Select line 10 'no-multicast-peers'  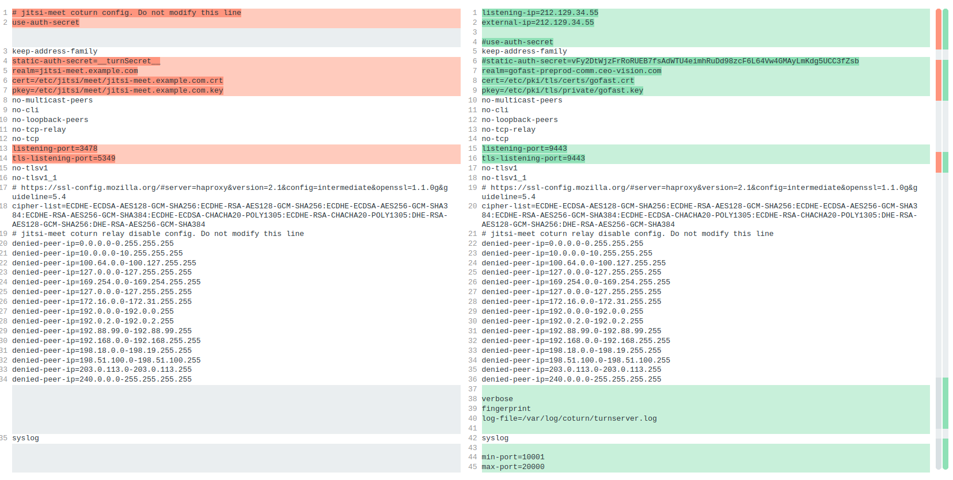tap(522, 100)
